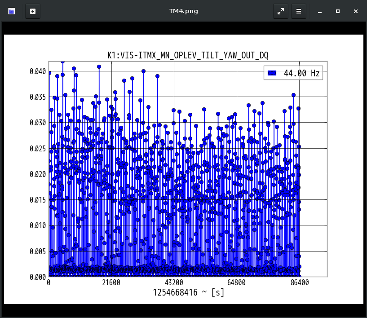This screenshot has height=318, width=367.
Task: Maximize the TM4.png window
Action: (337, 11)
